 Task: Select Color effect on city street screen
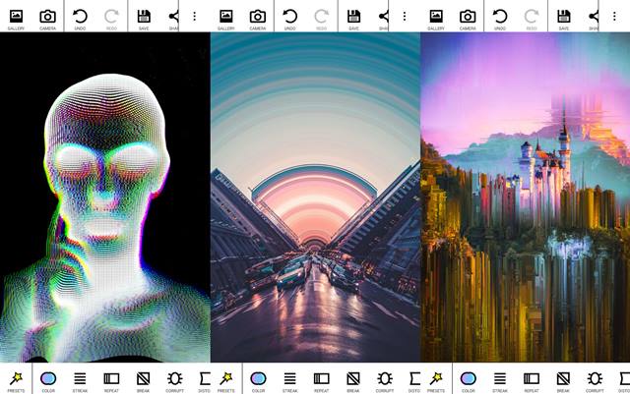coord(258,381)
